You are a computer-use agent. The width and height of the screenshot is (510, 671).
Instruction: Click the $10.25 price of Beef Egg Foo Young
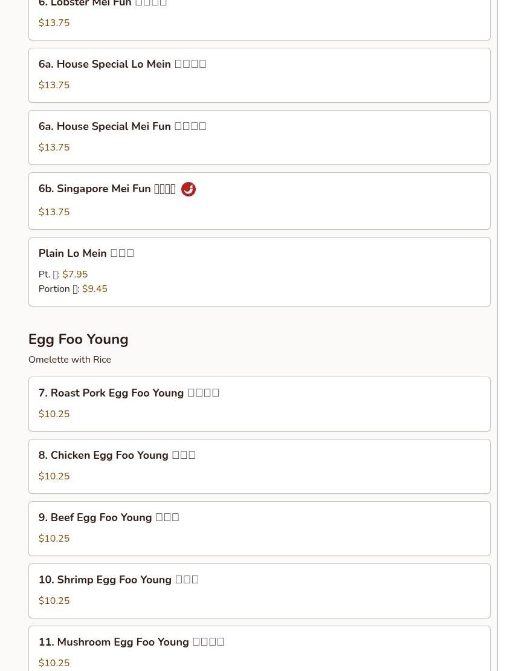(x=54, y=539)
